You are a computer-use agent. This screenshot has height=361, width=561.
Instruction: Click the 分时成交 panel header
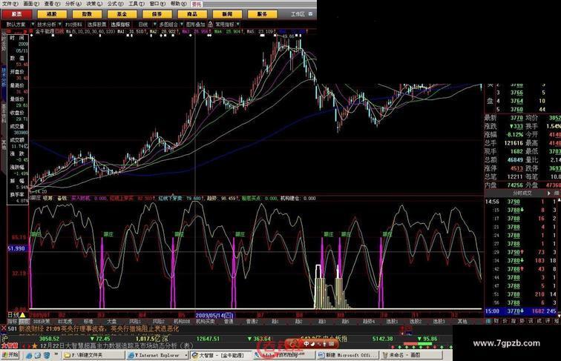tap(522, 193)
